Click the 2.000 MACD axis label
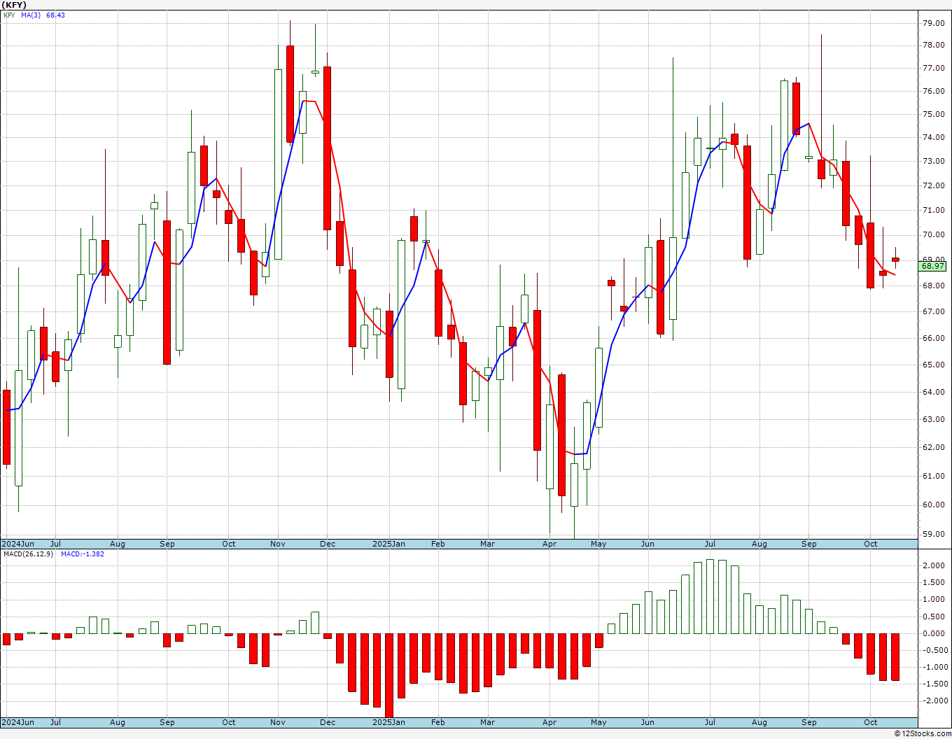This screenshot has height=739, width=952. [933, 565]
